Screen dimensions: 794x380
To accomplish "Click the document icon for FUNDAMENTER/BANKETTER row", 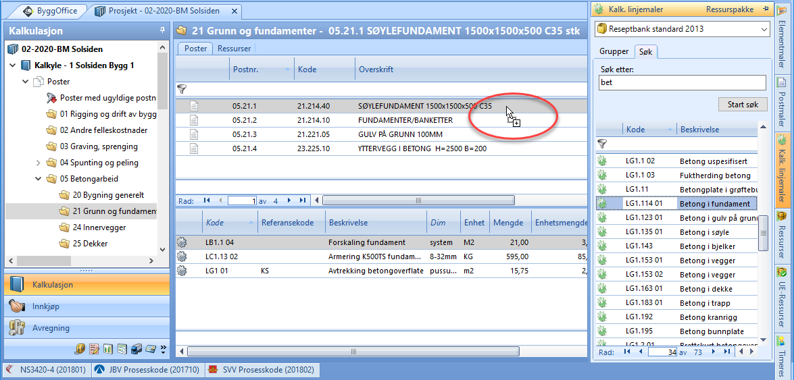I will point(194,120).
